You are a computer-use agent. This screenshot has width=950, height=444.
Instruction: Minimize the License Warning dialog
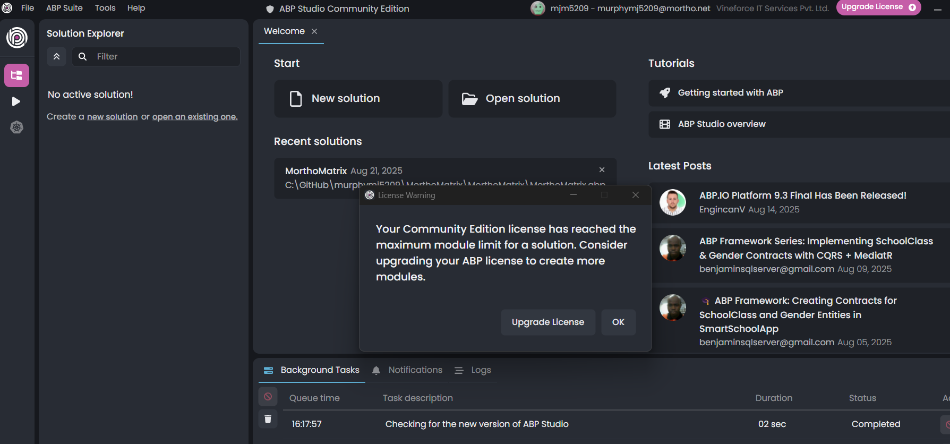574,195
